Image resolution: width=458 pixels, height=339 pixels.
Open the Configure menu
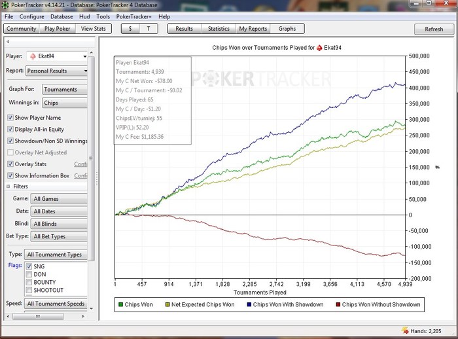pos(31,16)
